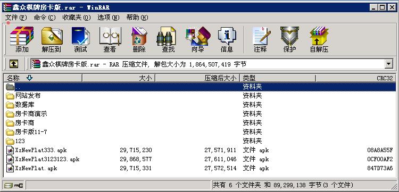Click the 添加 (Add) toolbar icon
This screenshot has height=192, width=399.
[22, 39]
